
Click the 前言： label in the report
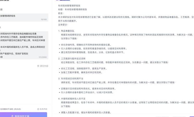tap(61, 13)
